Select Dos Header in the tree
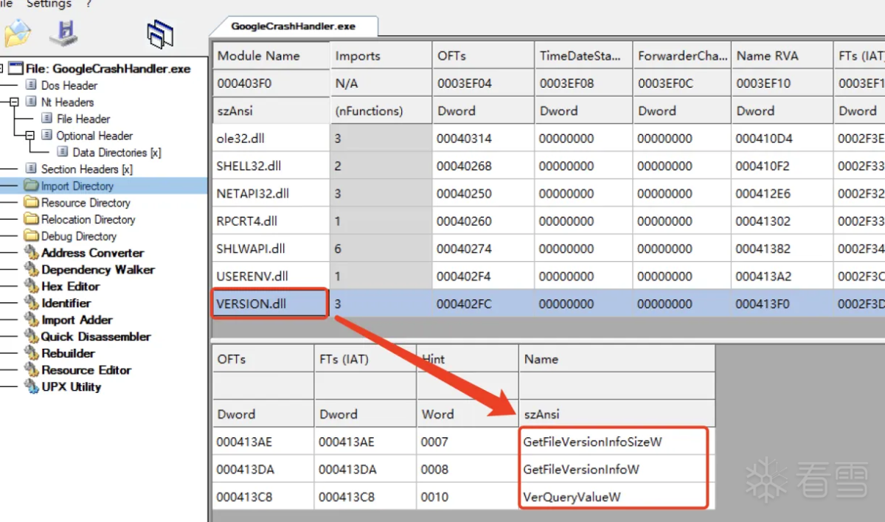 (x=69, y=86)
